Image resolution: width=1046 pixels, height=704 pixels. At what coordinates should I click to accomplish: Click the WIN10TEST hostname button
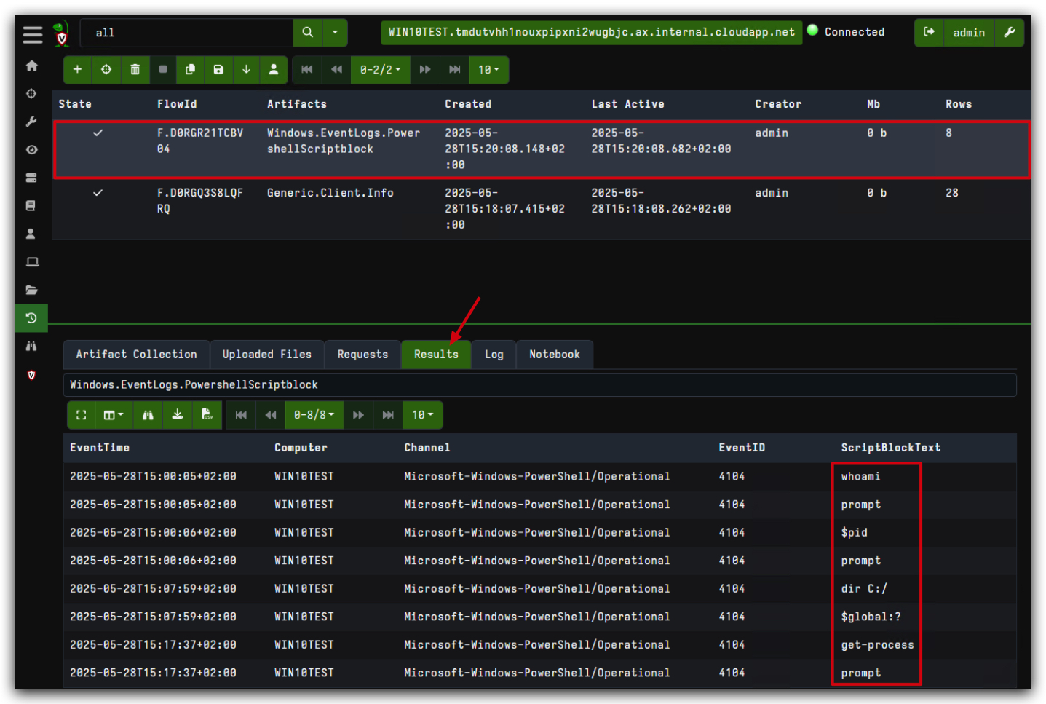[x=592, y=32]
